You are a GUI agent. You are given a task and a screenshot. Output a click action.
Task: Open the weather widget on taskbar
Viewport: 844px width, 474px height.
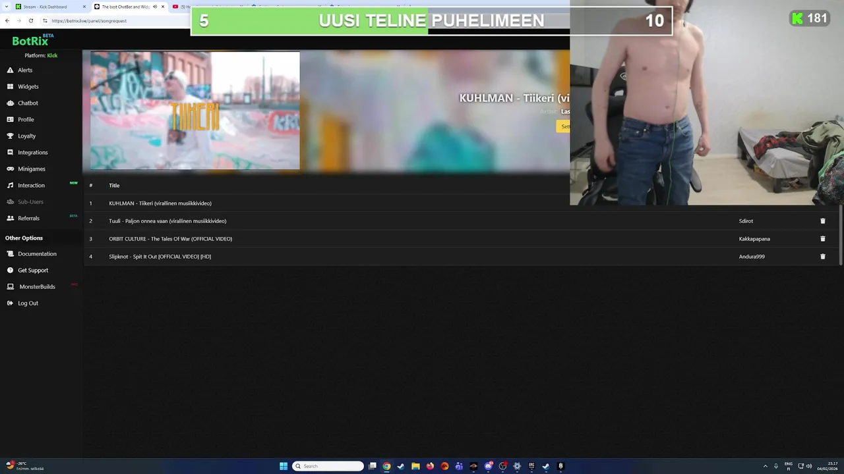pos(25,466)
